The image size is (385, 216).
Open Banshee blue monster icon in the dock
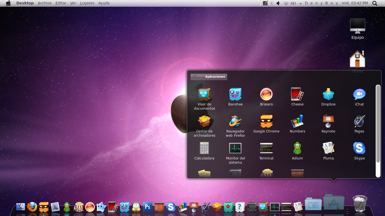(x=125, y=207)
